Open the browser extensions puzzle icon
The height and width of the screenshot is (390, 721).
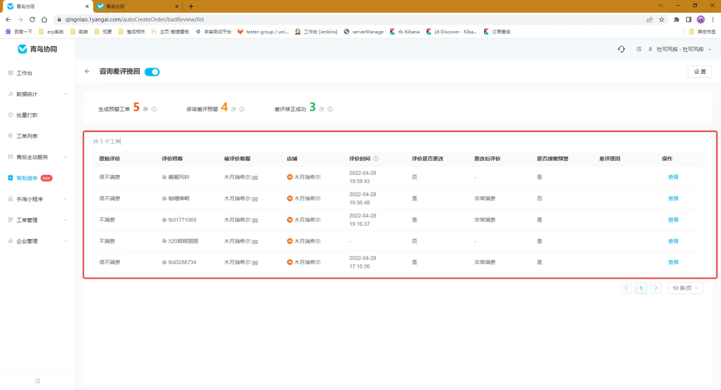click(x=676, y=20)
